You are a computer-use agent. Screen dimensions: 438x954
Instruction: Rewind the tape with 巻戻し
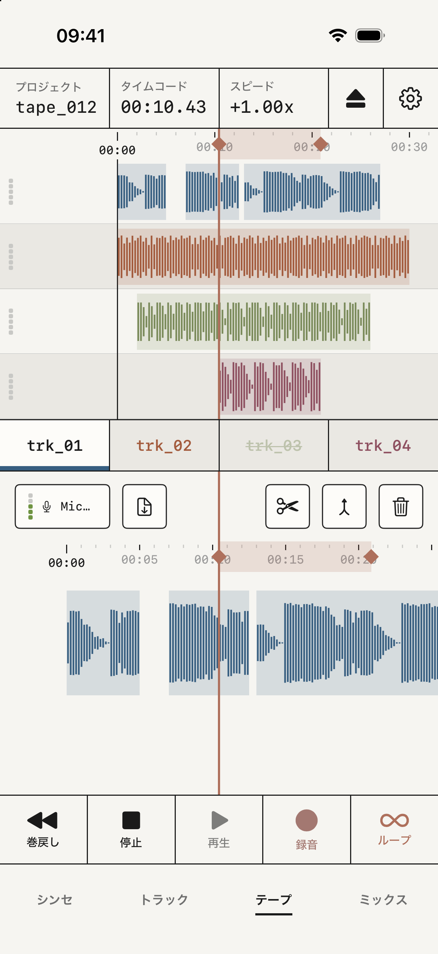(43, 830)
